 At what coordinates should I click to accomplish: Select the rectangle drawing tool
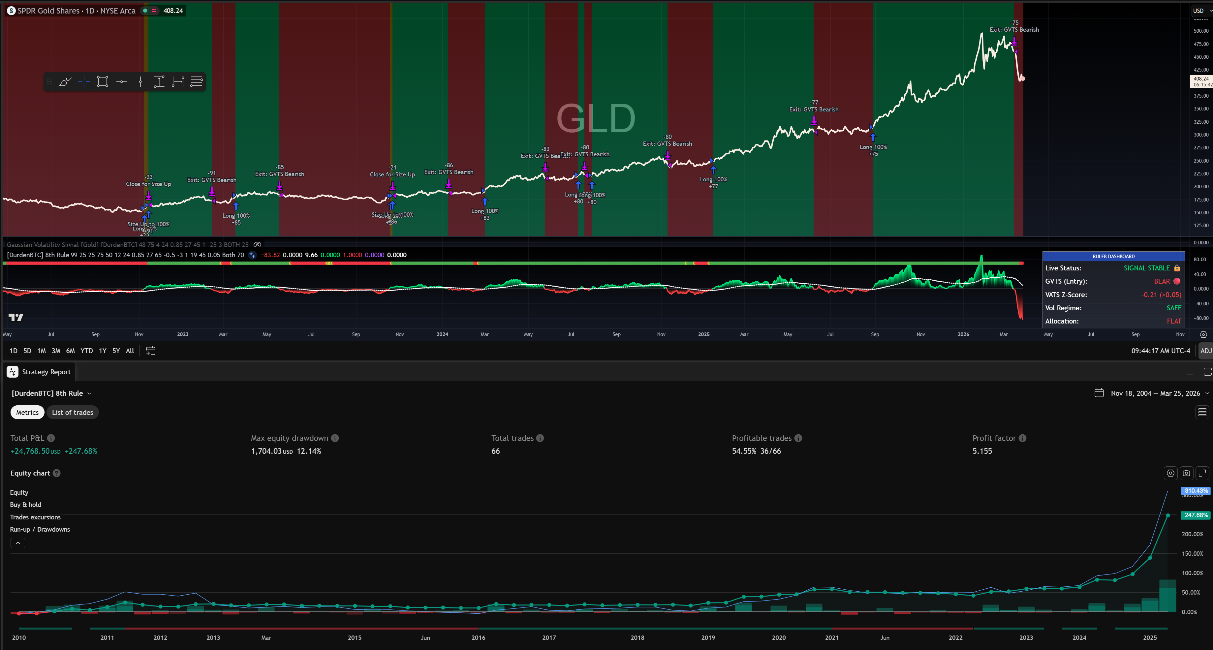103,82
